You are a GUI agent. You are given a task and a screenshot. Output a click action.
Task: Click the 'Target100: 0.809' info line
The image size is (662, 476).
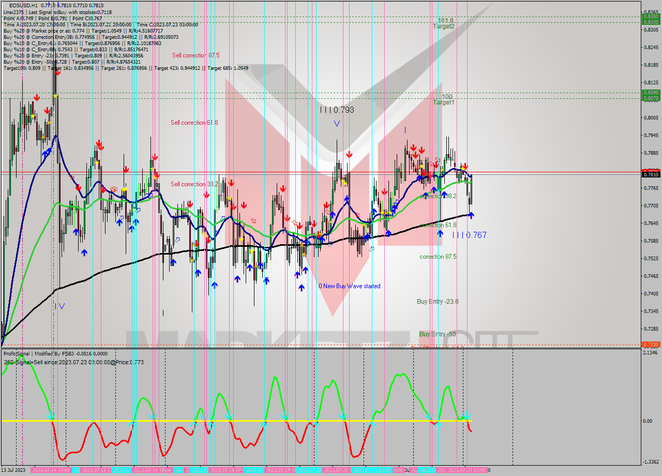tap(126, 68)
